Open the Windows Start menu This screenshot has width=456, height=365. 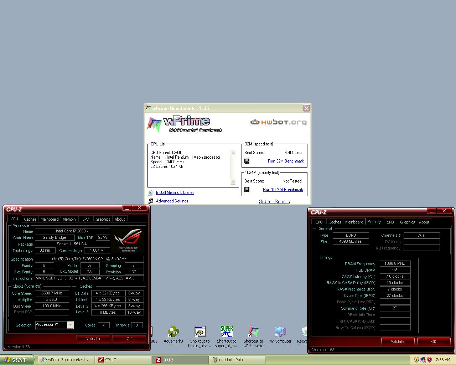17,360
